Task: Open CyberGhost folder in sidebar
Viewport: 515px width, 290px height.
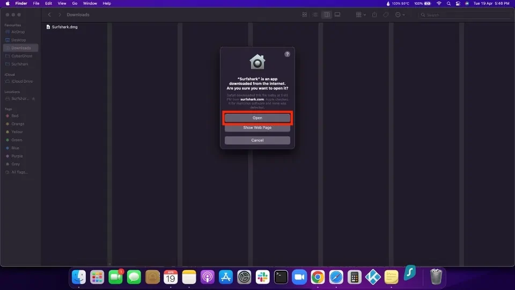Action: pos(21,56)
